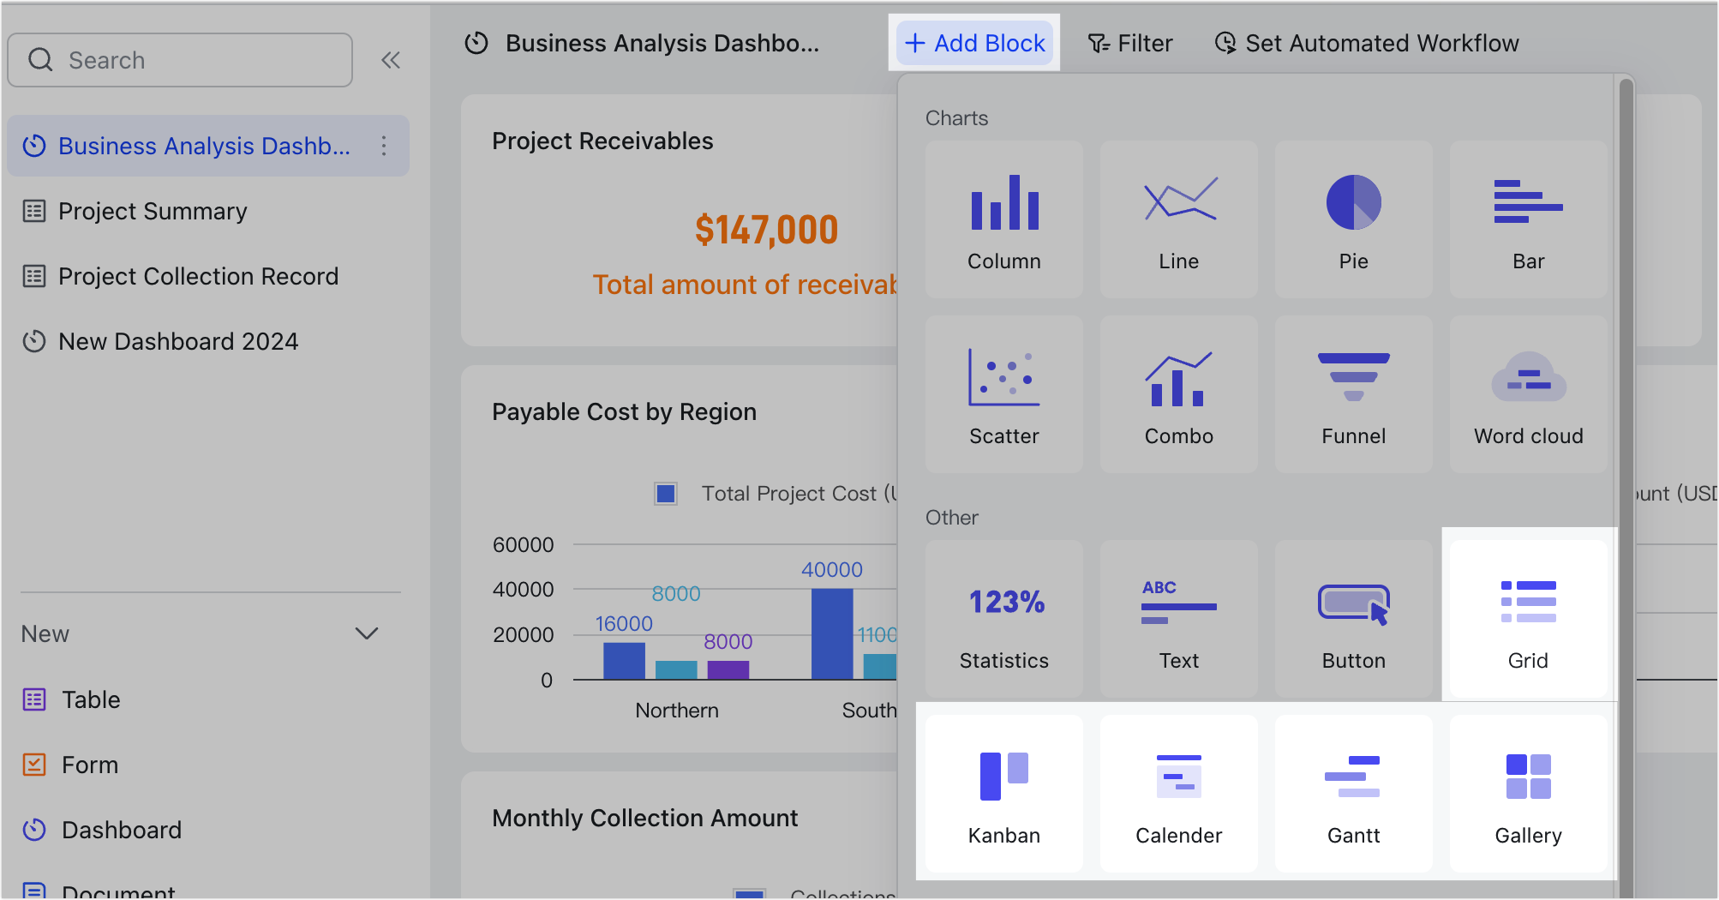Select the Column chart block
The height and width of the screenshot is (900, 1719).
(1003, 219)
